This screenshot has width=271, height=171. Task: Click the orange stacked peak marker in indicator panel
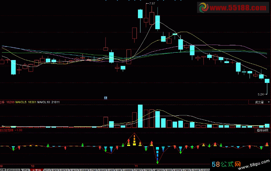tap(135, 140)
